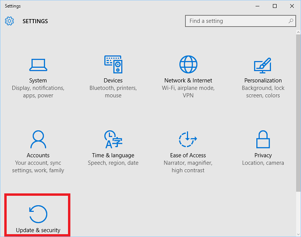Click the Accounts sync settings description

point(38,166)
